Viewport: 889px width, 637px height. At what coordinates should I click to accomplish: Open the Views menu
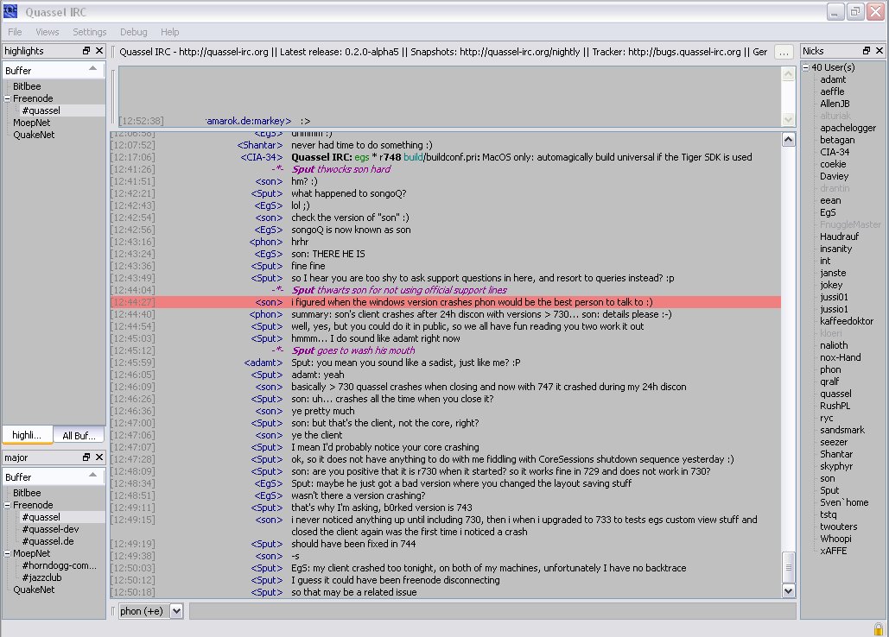[47, 32]
